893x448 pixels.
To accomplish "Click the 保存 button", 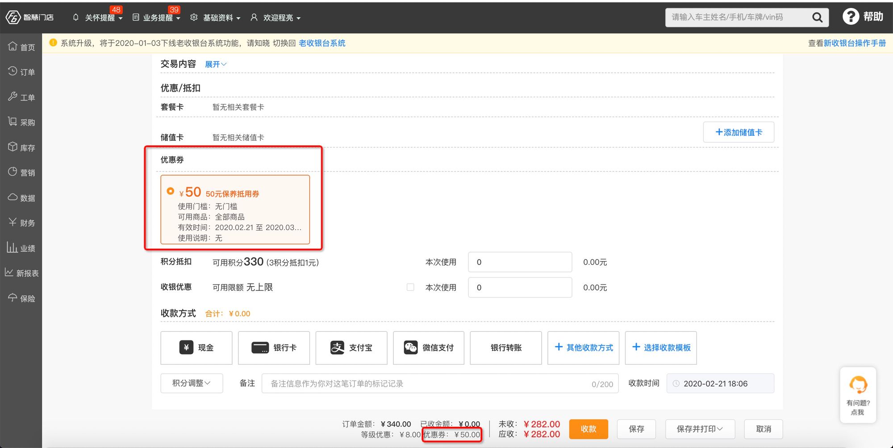I will [636, 429].
